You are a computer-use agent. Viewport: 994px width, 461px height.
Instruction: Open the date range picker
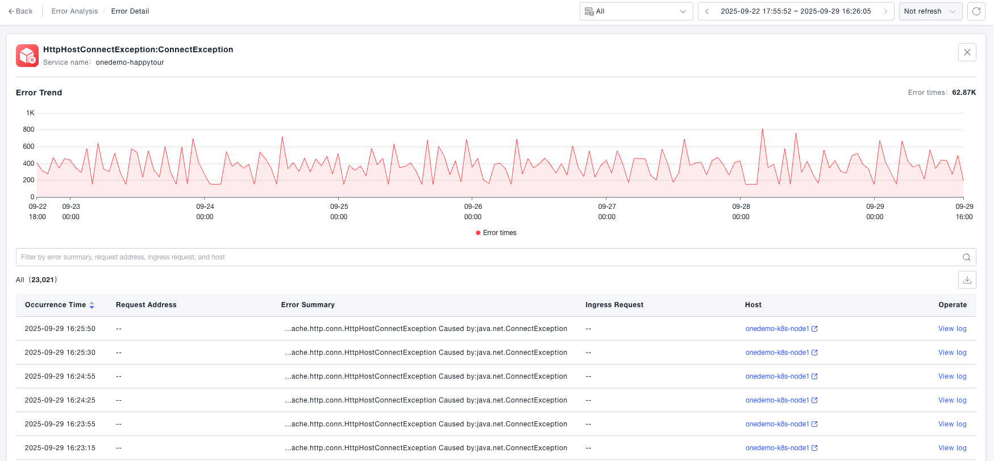(x=796, y=11)
